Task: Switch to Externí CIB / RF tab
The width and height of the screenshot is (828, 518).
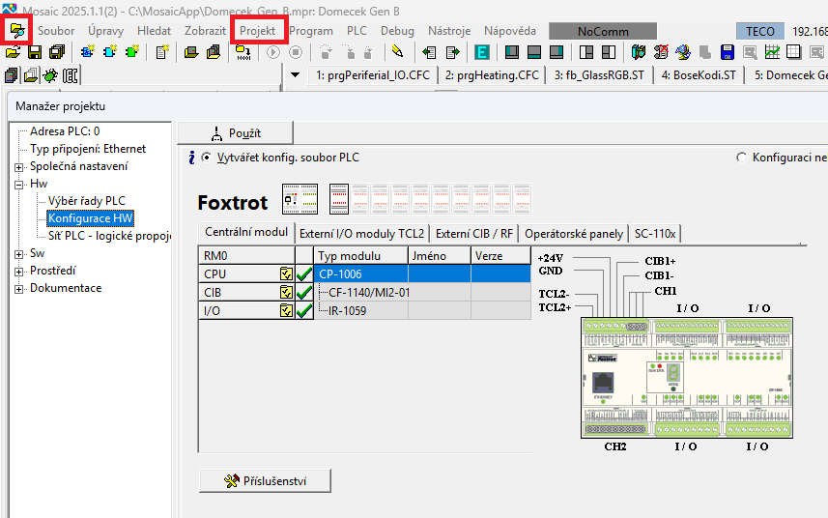Action: tap(474, 233)
